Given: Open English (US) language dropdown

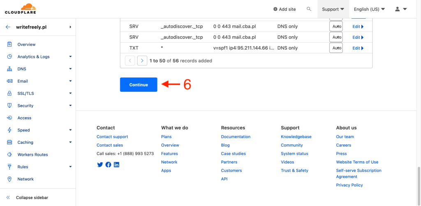Looking at the screenshot, I should 369,9.
